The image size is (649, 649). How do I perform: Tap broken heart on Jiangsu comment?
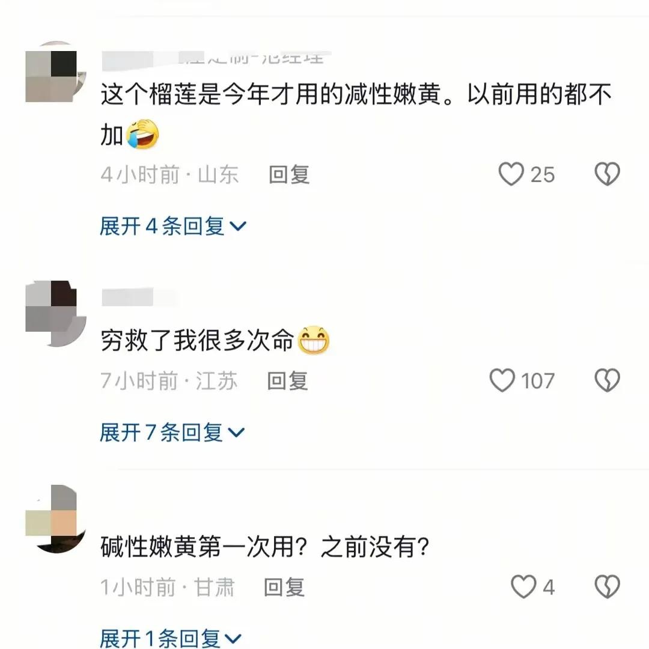point(607,380)
